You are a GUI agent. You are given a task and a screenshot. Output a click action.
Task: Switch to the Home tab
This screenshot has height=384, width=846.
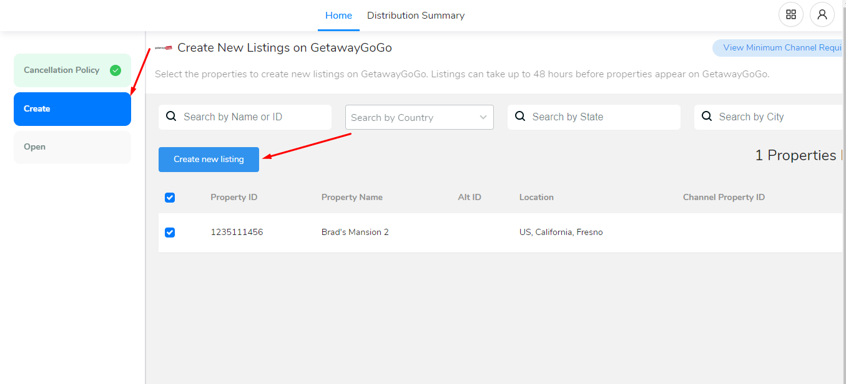click(x=338, y=16)
